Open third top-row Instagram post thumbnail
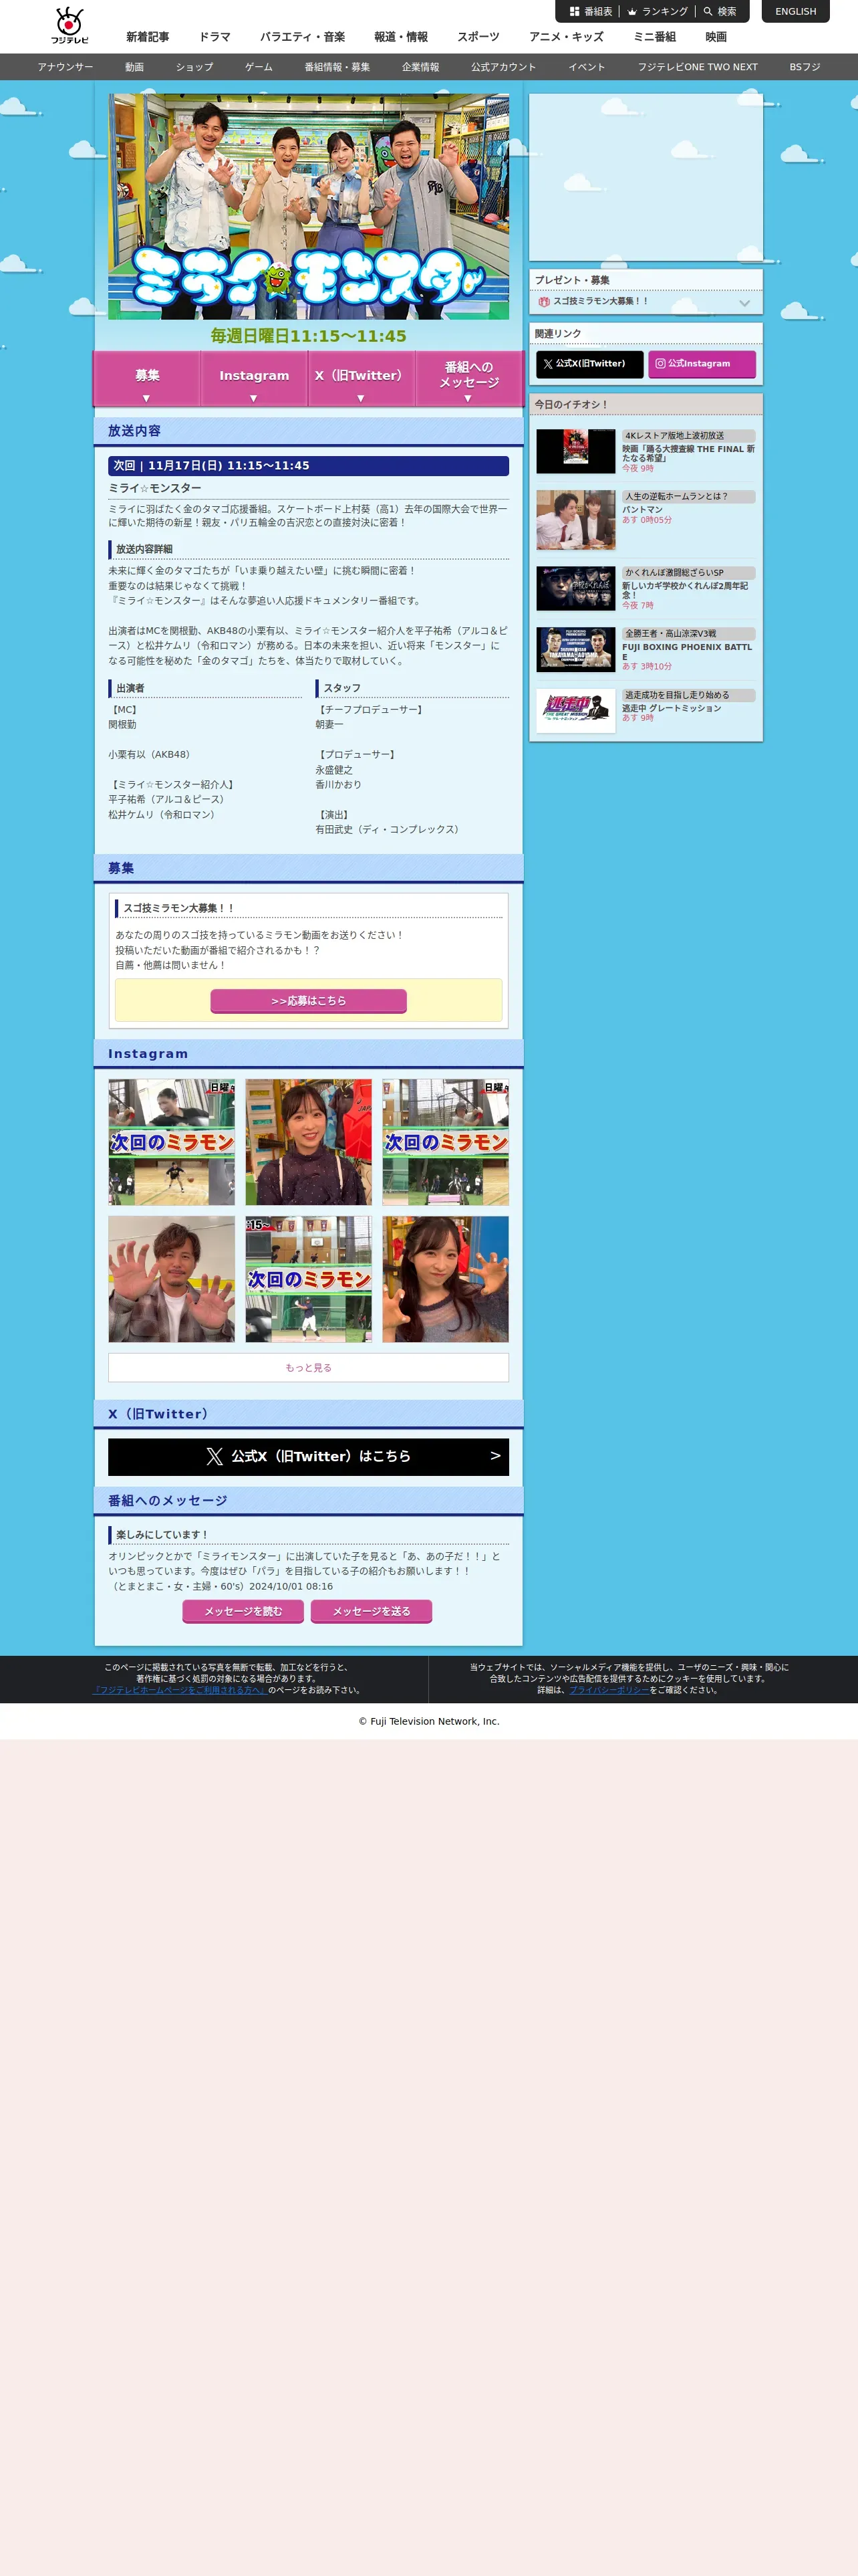Viewport: 858px width, 2576px height. tap(446, 1142)
